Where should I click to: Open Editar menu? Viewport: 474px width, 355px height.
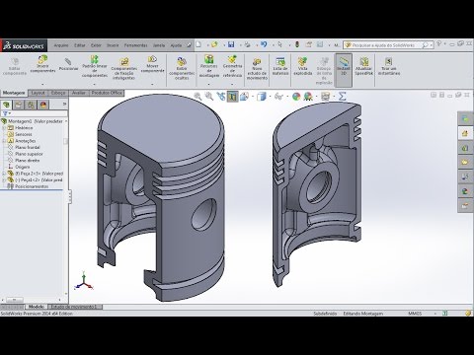(x=80, y=45)
